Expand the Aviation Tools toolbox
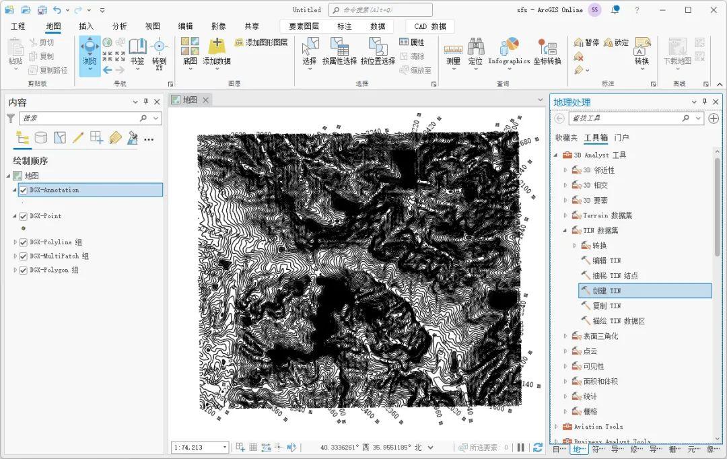Screen dimensions: 727x459 point(556,427)
